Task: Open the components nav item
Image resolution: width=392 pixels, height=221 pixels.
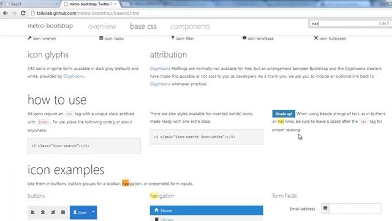Action: click(x=190, y=26)
